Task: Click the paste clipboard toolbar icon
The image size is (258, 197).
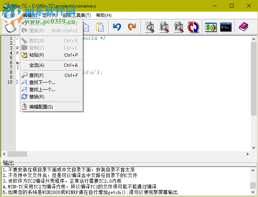Action: coord(100,27)
